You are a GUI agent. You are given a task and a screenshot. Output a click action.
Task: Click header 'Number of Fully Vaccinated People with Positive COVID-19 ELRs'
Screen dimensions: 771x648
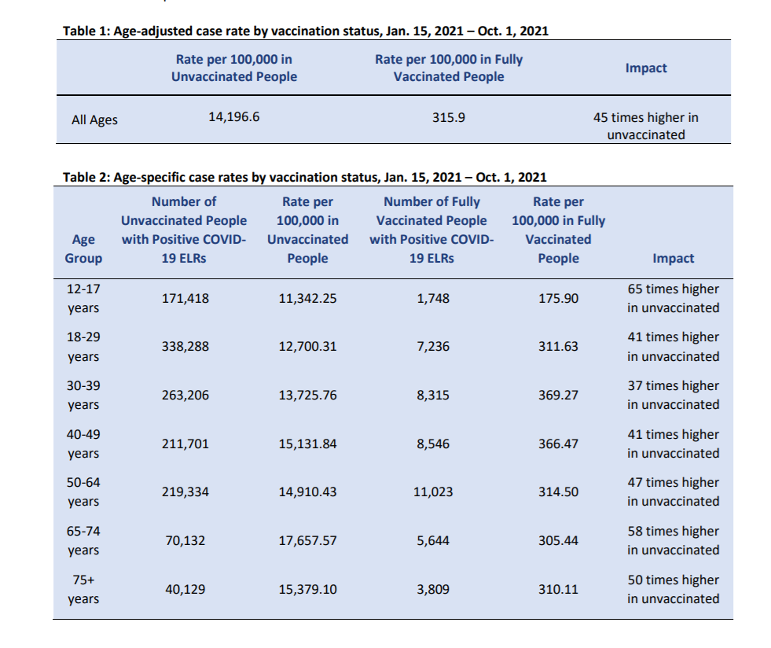[431, 230]
